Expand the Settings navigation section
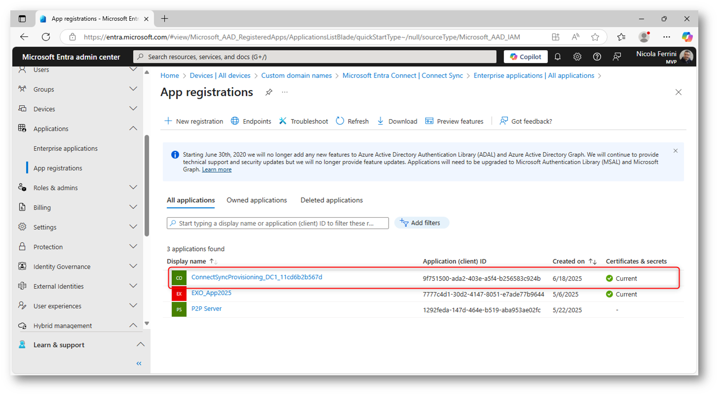 pyautogui.click(x=133, y=227)
